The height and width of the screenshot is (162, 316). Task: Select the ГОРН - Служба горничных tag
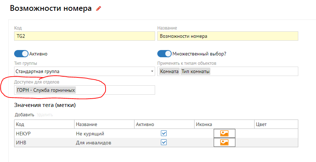(46, 90)
